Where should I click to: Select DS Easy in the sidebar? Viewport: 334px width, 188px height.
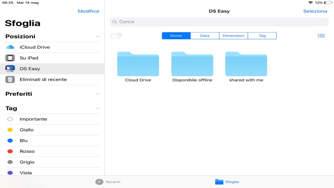click(x=30, y=69)
